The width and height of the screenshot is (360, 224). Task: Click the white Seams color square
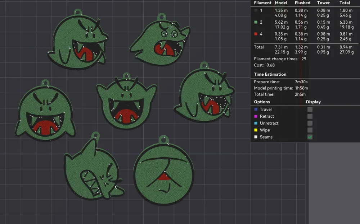(256, 137)
